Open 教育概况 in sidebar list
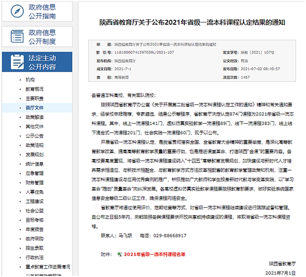Screen dimensions: 306x277 pyautogui.click(x=35, y=89)
